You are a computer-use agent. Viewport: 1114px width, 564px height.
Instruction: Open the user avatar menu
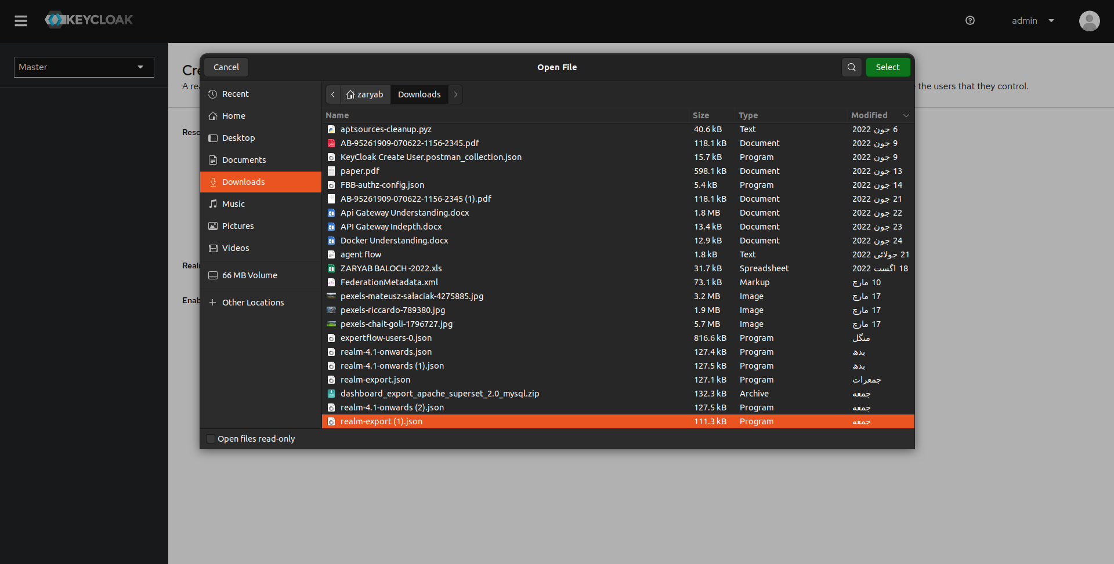click(x=1089, y=21)
